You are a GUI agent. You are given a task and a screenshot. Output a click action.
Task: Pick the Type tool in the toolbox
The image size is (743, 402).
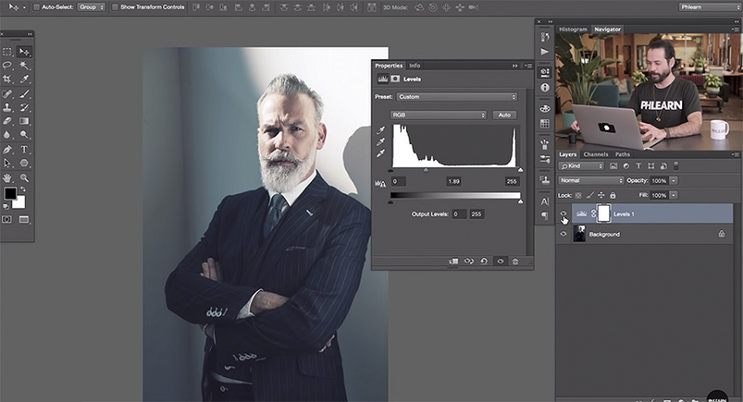[x=24, y=149]
